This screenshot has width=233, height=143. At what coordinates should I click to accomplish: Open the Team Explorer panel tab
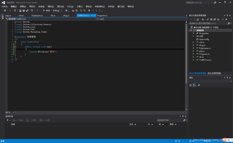(x=214, y=73)
